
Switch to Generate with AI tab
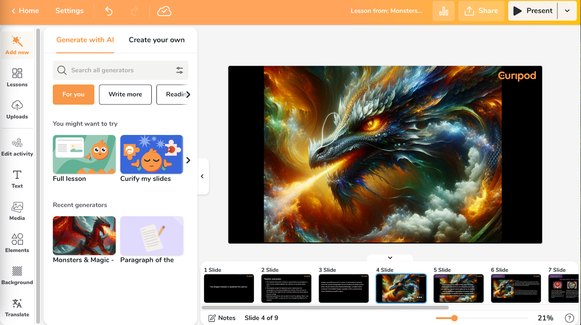coord(85,40)
